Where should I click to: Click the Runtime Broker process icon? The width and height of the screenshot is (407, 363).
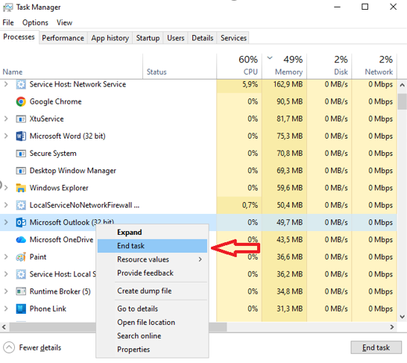coord(21,291)
